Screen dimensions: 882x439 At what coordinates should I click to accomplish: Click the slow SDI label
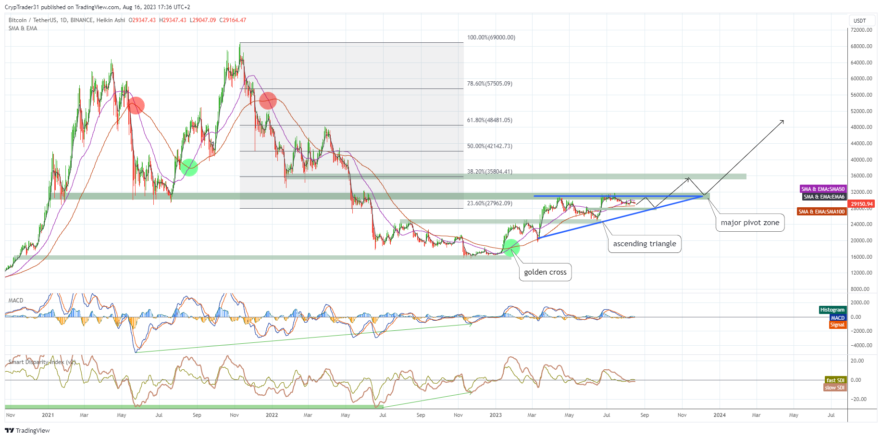point(835,388)
